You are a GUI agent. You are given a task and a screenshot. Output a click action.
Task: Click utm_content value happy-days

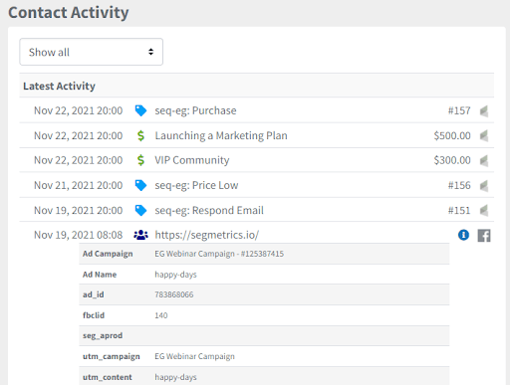click(x=175, y=377)
